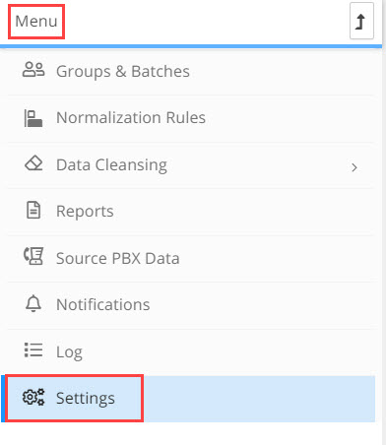The height and width of the screenshot is (445, 386).
Task: Click the Data Cleansing eraser icon
Action: pos(33,163)
